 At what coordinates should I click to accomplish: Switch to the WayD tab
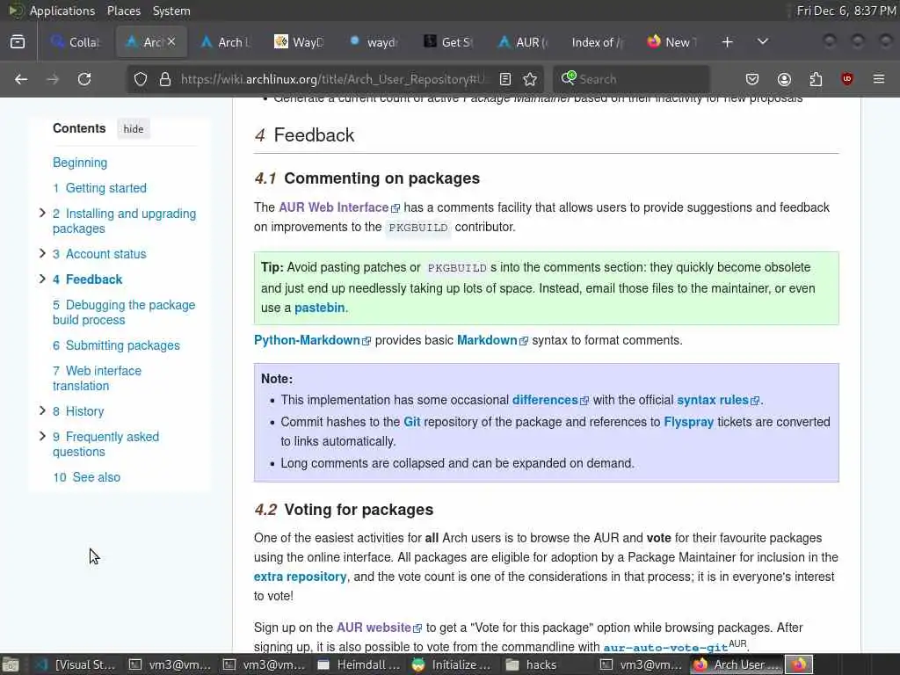(x=299, y=42)
